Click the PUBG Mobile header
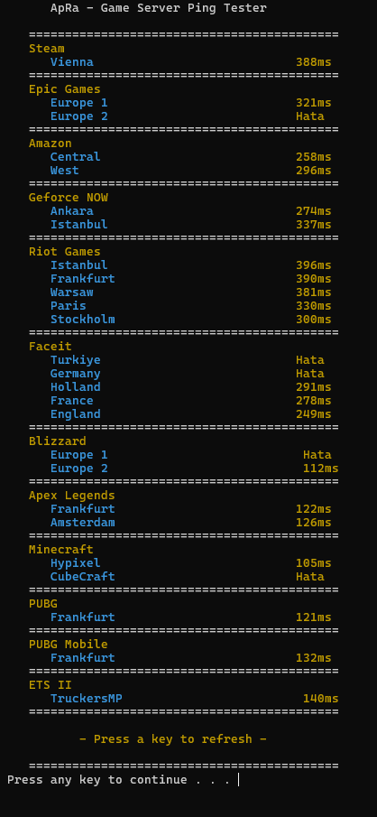 (x=69, y=645)
